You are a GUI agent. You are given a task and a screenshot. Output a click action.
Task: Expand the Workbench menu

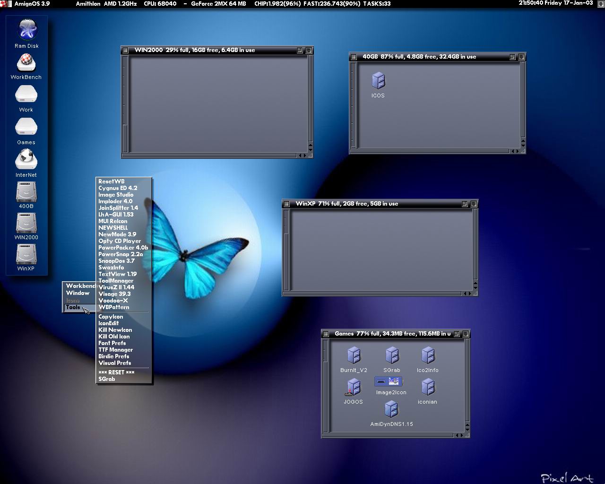point(80,286)
